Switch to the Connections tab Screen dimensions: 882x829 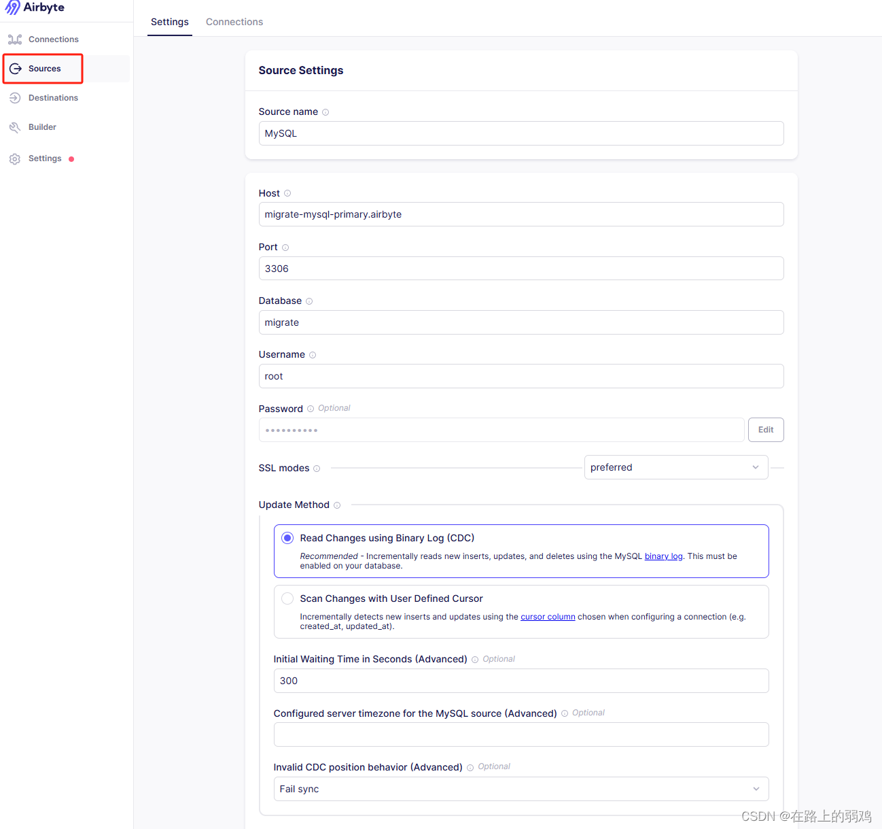[x=234, y=22]
